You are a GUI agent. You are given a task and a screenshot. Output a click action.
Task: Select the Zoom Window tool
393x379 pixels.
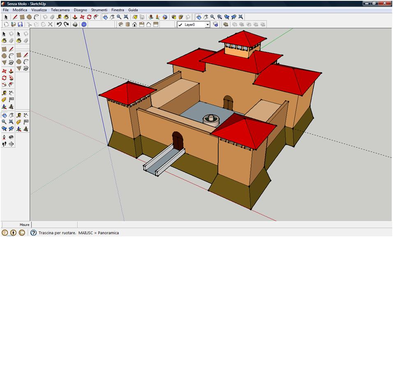click(x=220, y=17)
